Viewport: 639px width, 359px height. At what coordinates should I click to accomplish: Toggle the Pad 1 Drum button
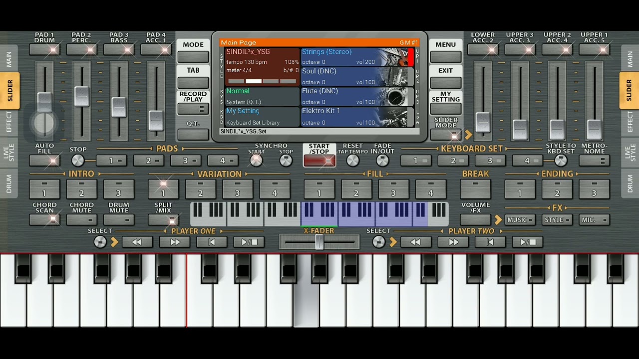tap(44, 49)
